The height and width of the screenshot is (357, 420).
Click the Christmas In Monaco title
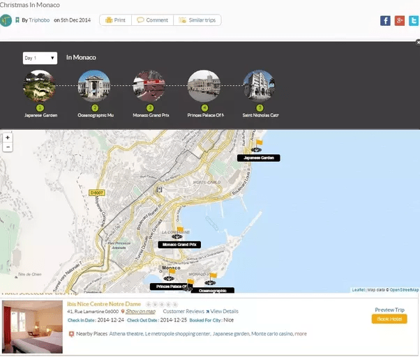[30, 5]
